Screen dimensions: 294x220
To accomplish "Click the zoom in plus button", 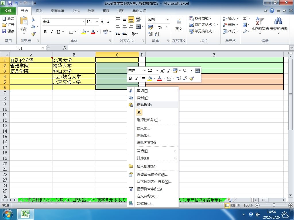I will click(x=291, y=205).
